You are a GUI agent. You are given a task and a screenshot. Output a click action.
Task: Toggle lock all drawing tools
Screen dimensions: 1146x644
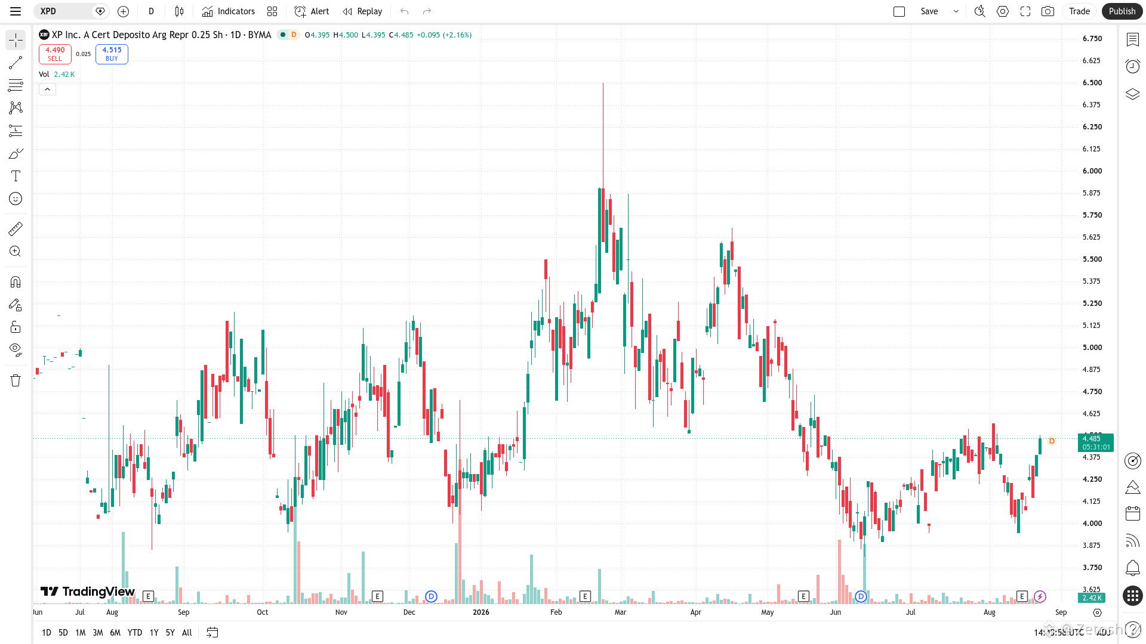(16, 327)
